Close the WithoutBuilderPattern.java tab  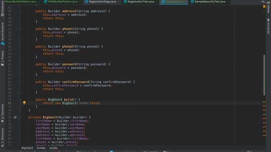pos(39,2)
